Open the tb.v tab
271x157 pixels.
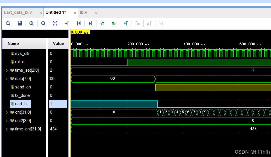point(83,12)
